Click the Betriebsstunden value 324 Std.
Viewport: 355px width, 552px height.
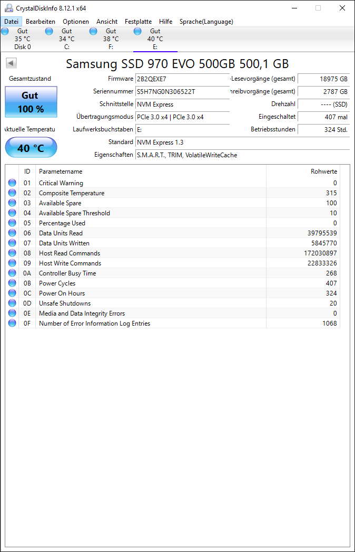pos(324,129)
